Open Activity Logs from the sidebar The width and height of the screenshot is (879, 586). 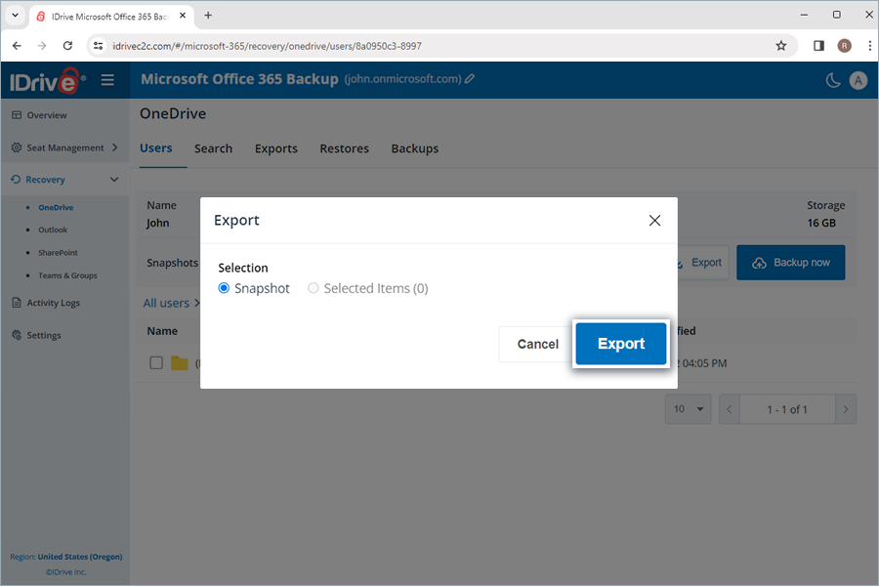tap(47, 303)
